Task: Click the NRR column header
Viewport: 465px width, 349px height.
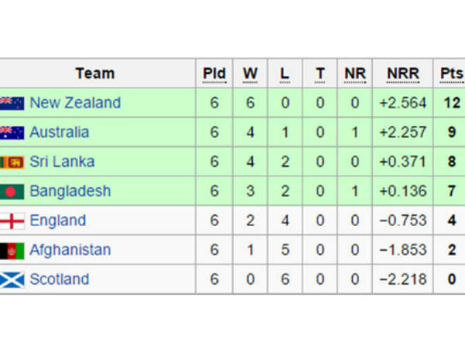Action: [403, 74]
